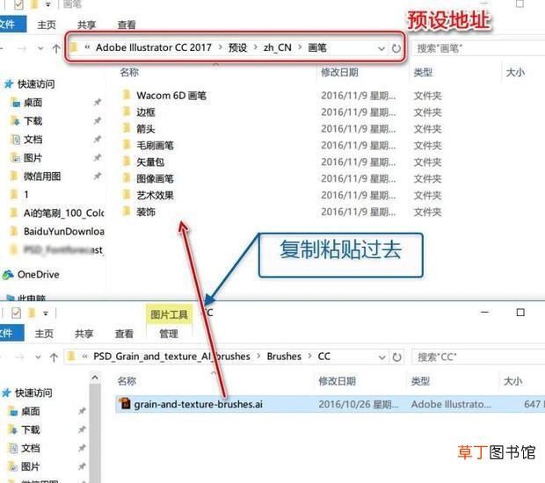This screenshot has width=545, height=483.
Task: Select the 图片工具 contextual tab
Action: click(169, 314)
